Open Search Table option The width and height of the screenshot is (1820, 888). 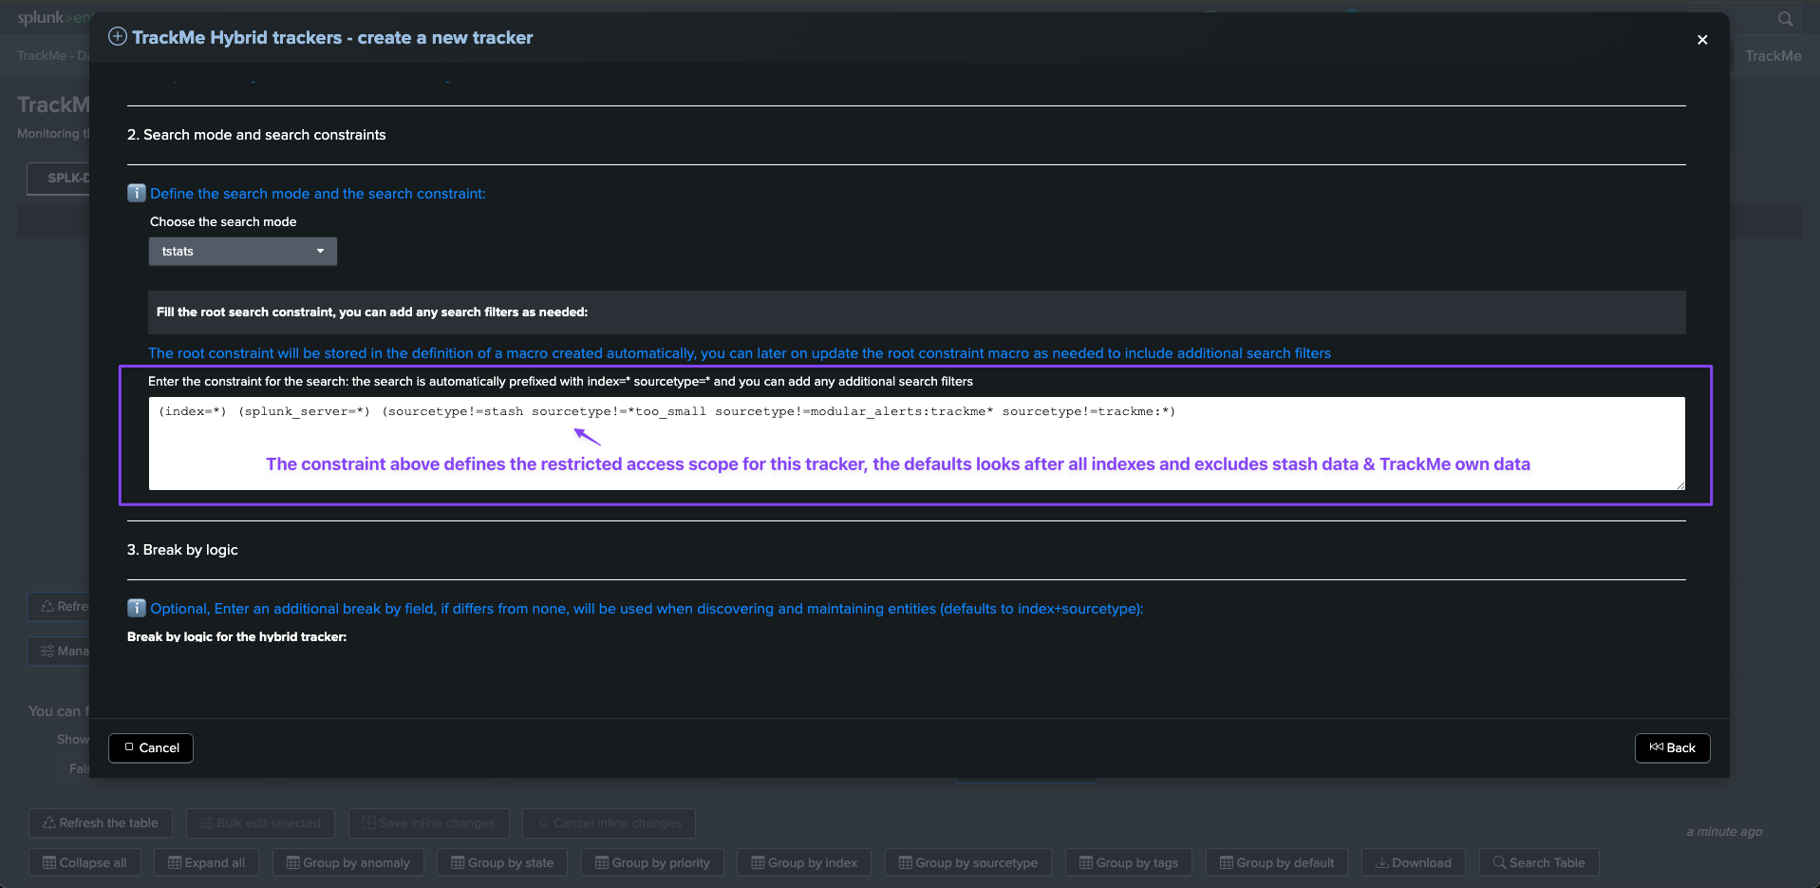coord(1539,863)
